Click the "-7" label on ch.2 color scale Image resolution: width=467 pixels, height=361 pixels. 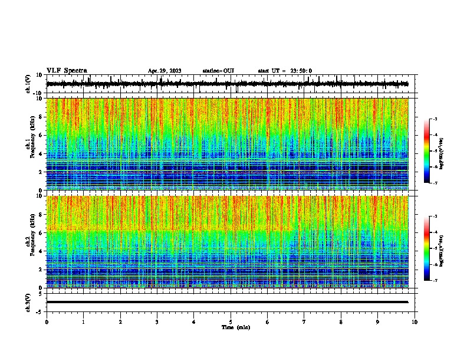[435, 280]
